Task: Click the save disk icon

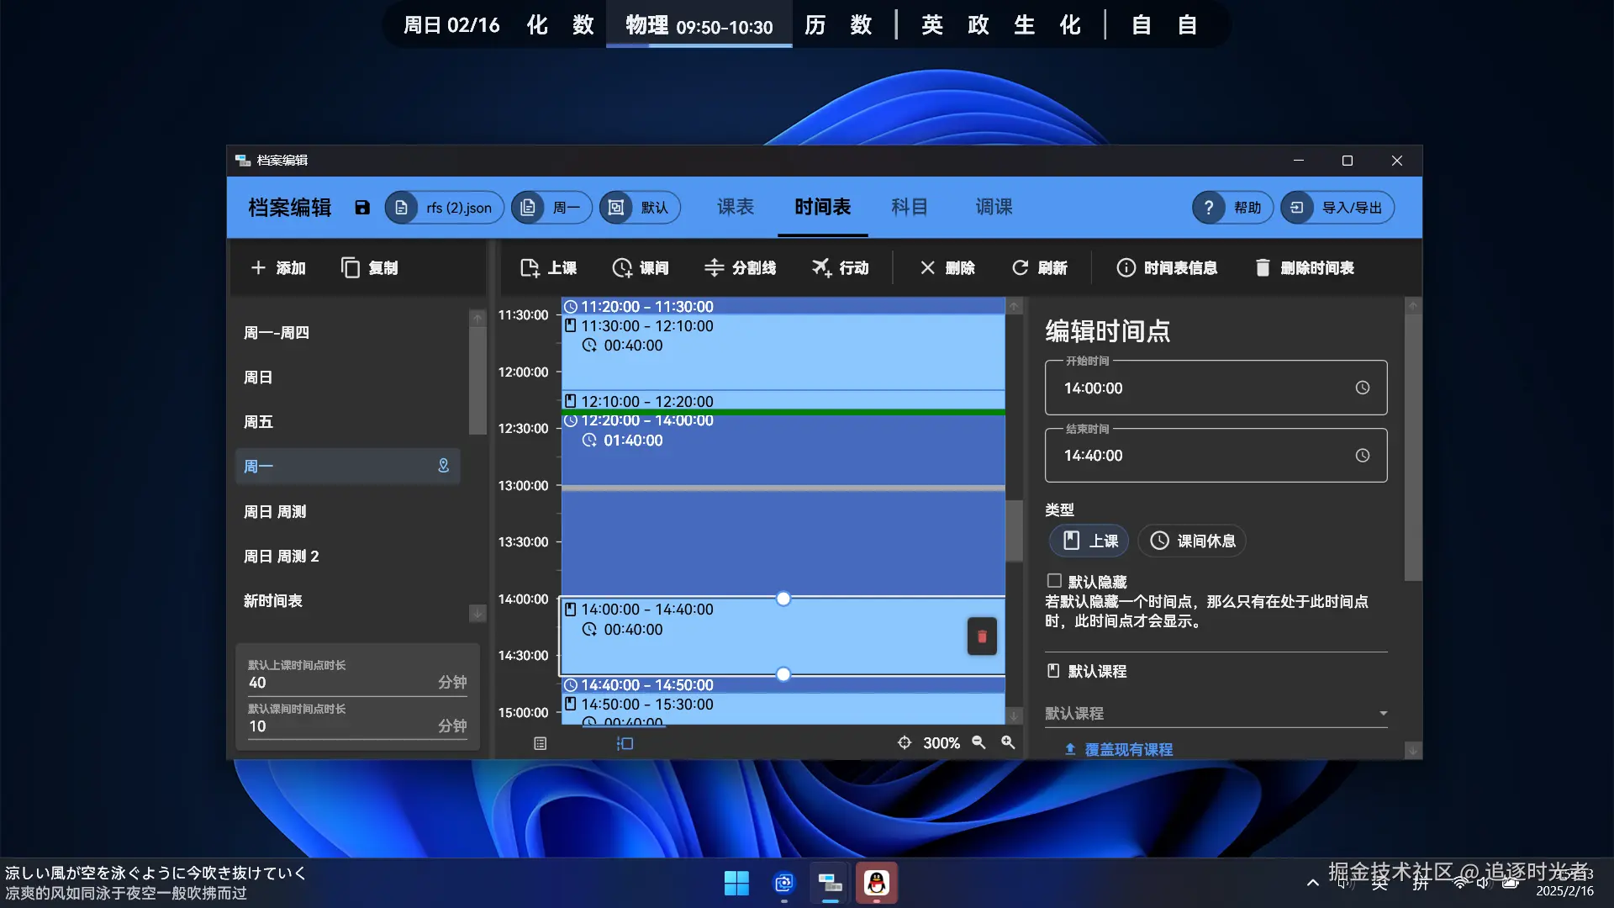Action: click(362, 208)
